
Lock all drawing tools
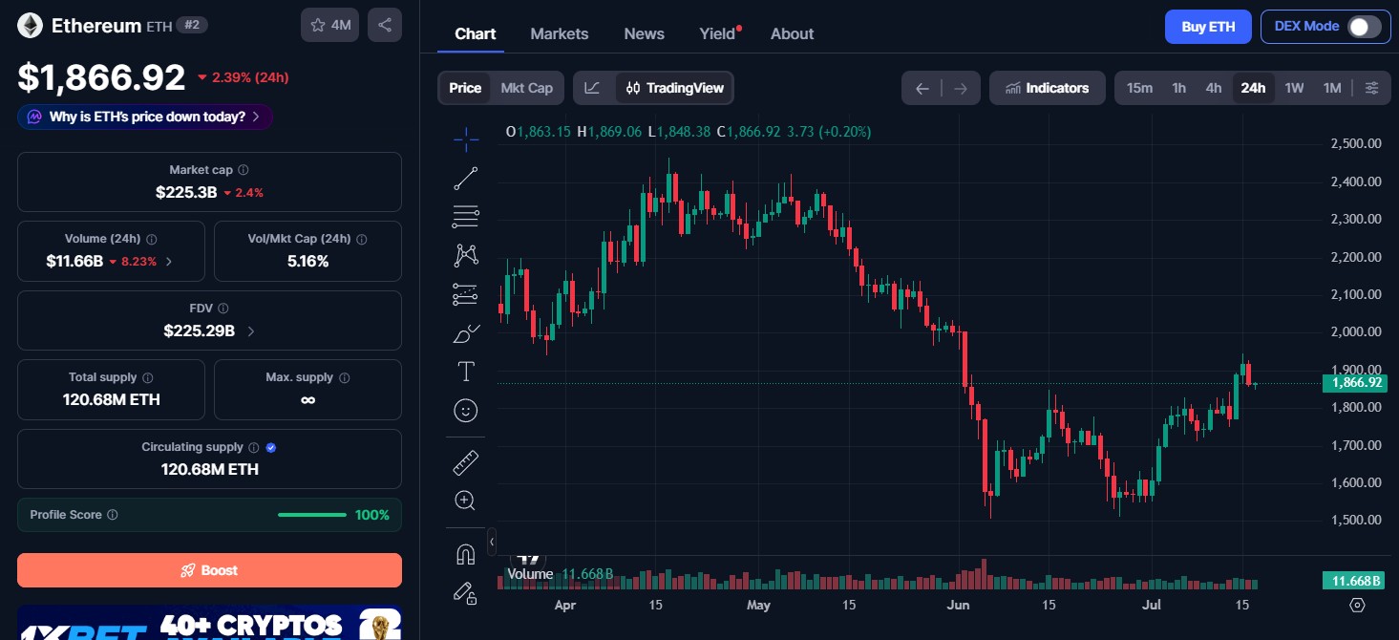click(x=466, y=593)
